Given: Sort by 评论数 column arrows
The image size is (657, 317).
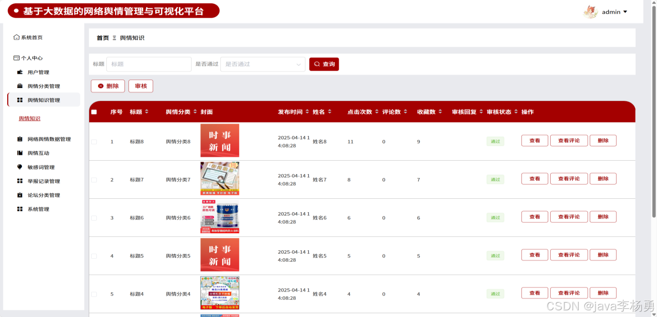Looking at the screenshot, I should tap(406, 112).
